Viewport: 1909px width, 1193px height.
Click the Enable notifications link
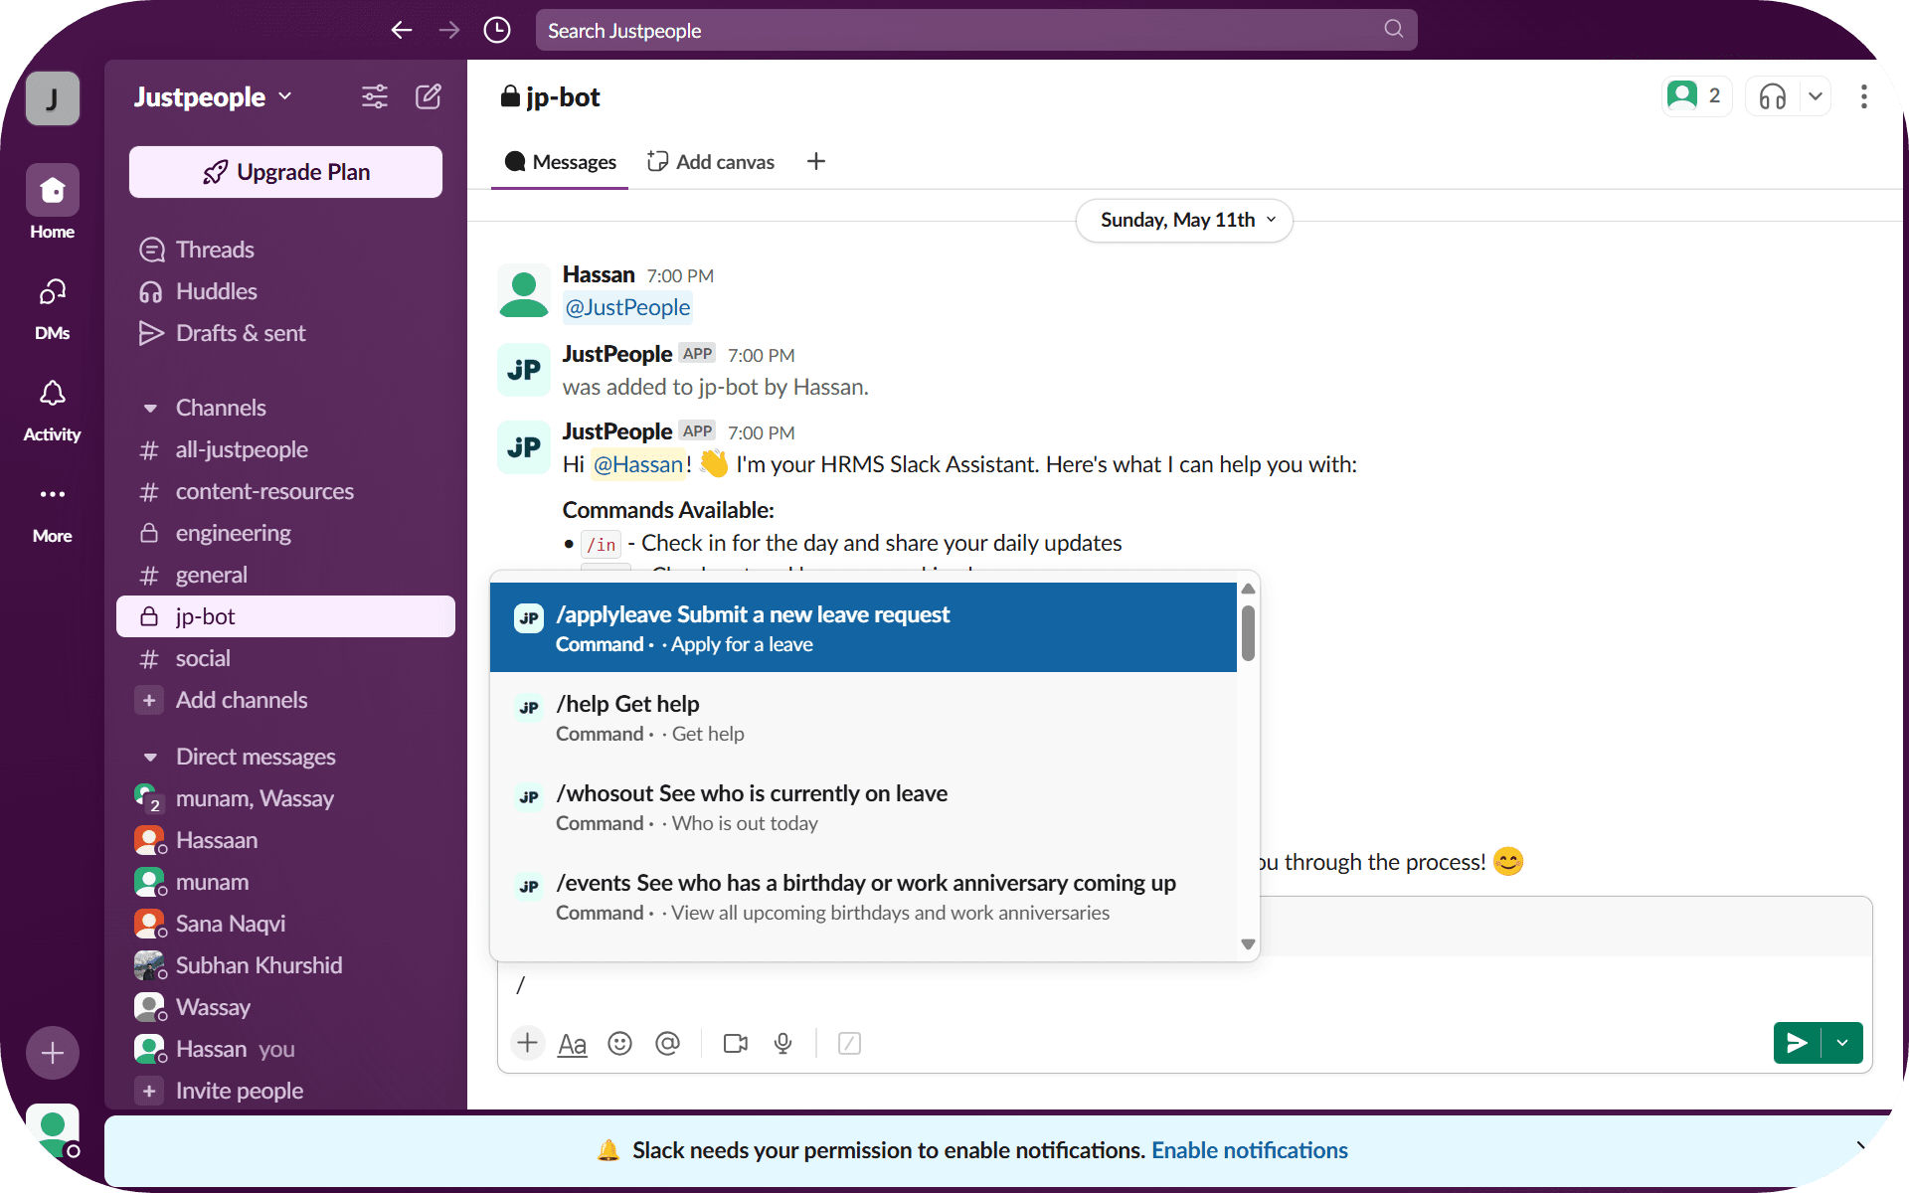(x=1249, y=1150)
